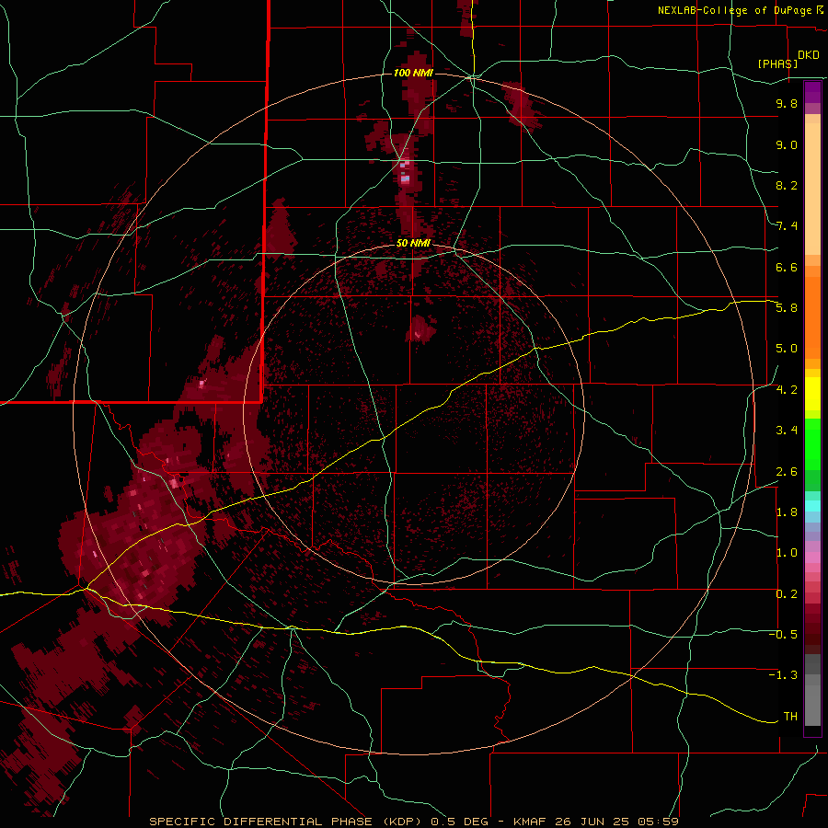Click the [PHAS] legend heading
This screenshot has height=828, width=828.
pos(777,63)
